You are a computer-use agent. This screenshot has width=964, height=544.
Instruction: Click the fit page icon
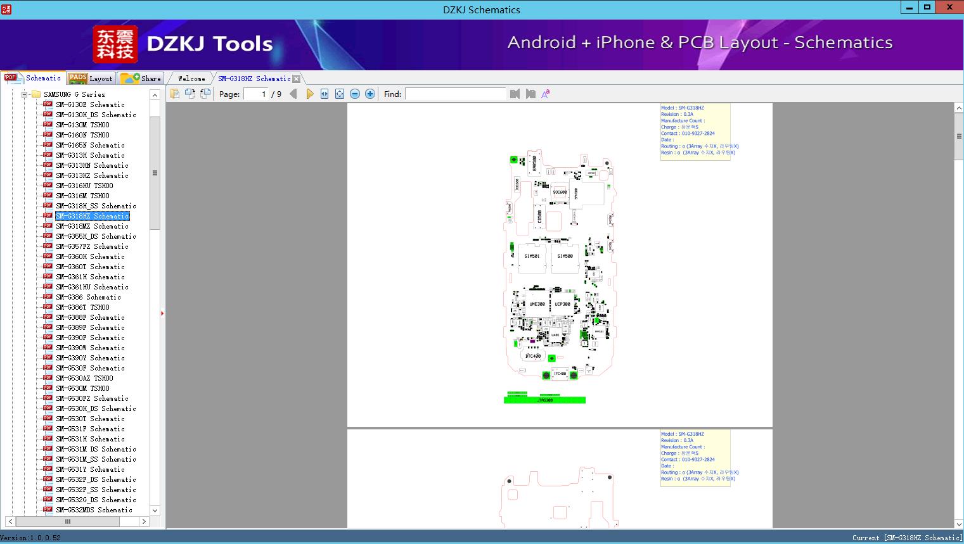coord(340,94)
